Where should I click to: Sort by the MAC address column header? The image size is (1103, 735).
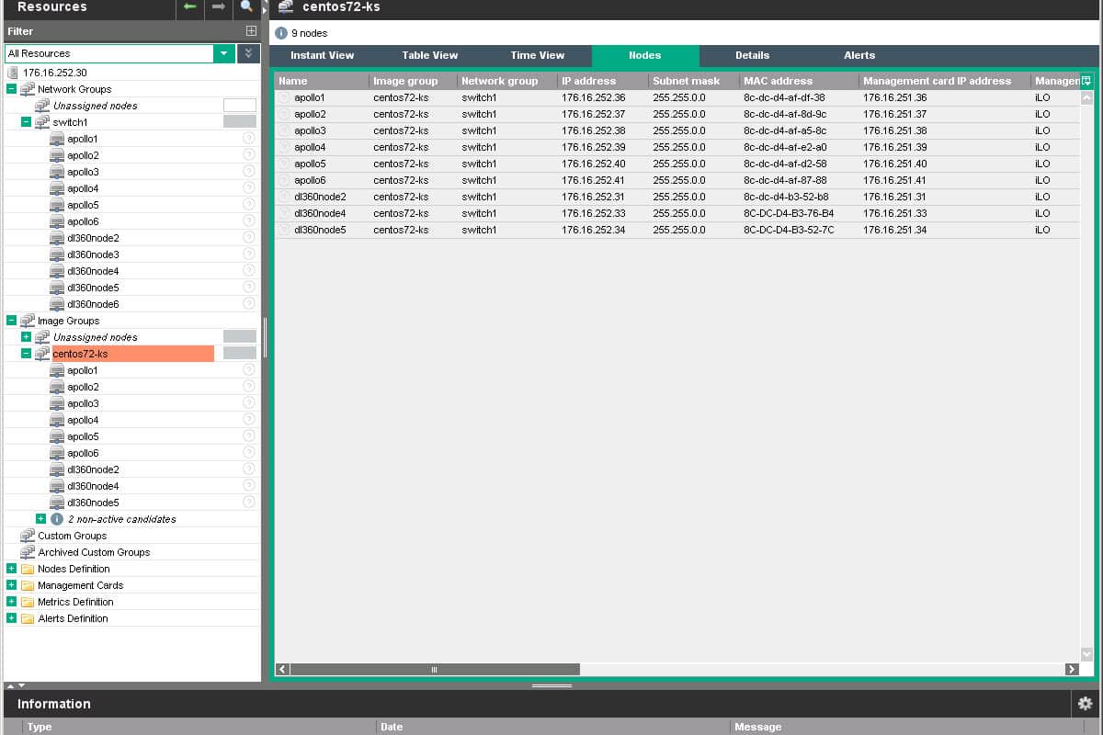point(800,81)
